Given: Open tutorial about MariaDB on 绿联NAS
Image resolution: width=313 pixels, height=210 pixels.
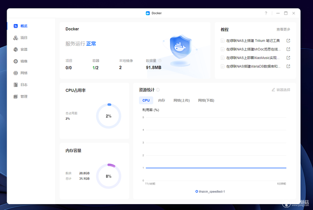Looking at the screenshot, I should tap(253, 66).
